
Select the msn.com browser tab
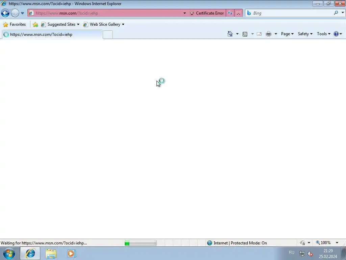pos(52,35)
